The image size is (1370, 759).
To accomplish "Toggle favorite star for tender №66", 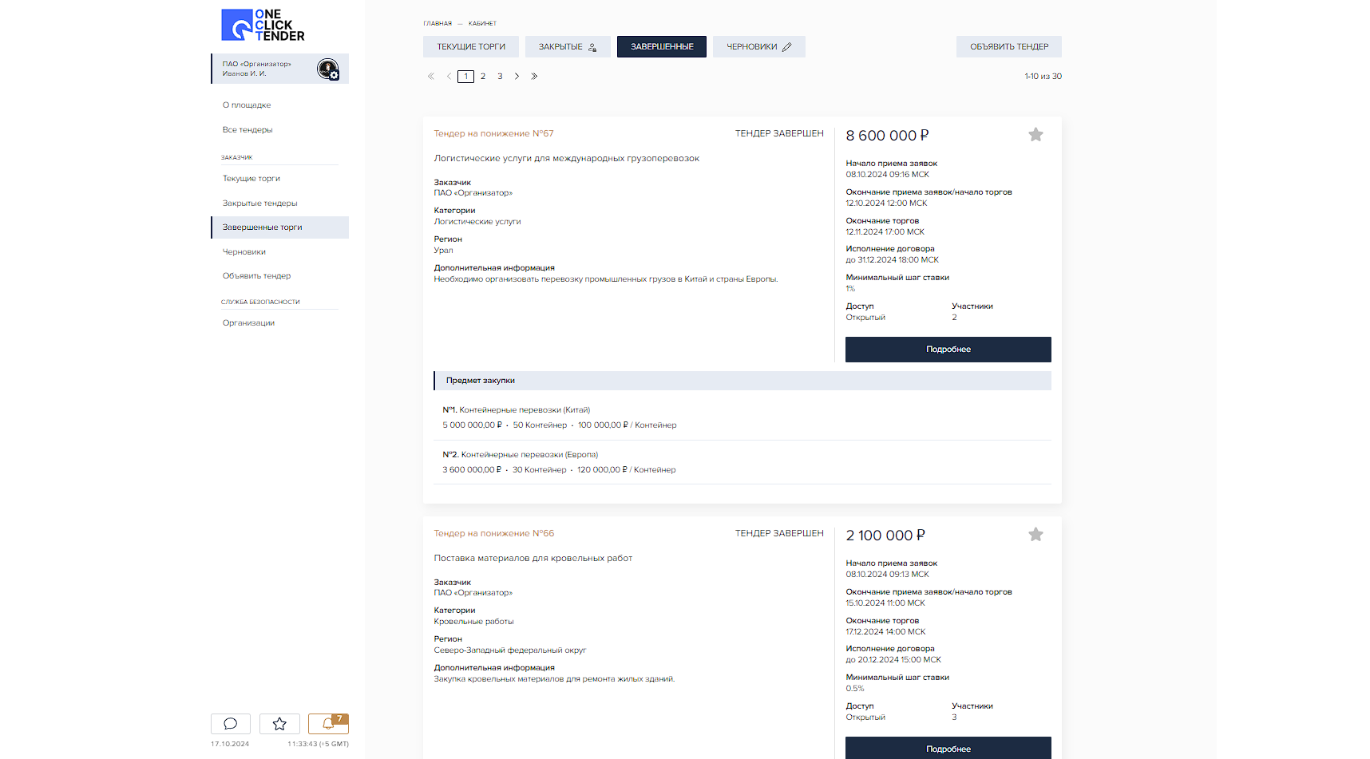I will 1035,535.
